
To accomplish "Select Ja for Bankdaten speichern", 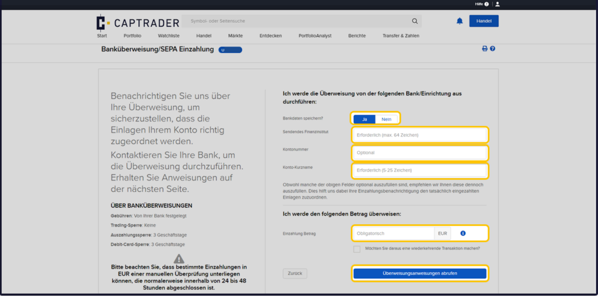I will 364,119.
